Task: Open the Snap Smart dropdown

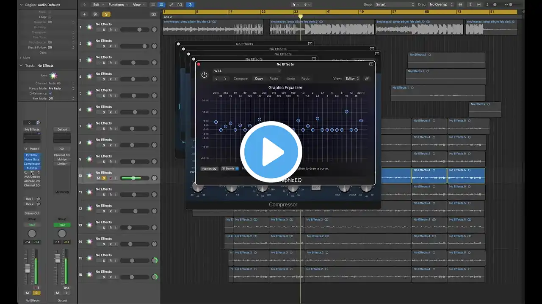Action: [x=395, y=5]
